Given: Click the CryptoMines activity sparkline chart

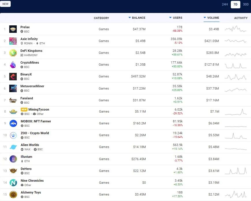Looking at the screenshot, I should tap(235, 66).
